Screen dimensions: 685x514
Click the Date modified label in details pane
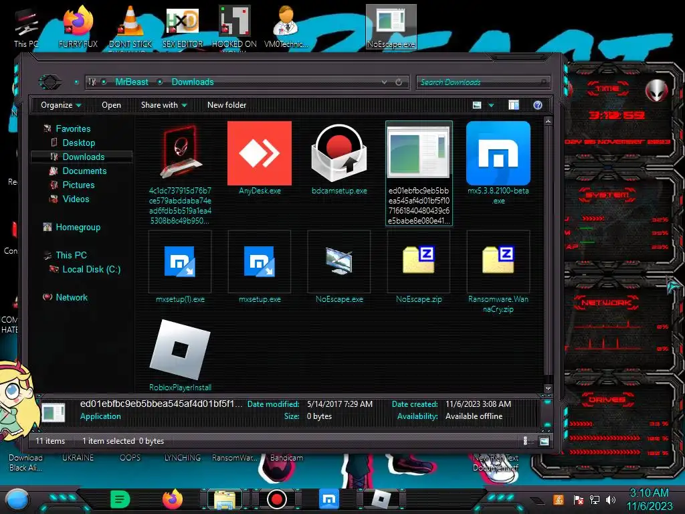(274, 404)
